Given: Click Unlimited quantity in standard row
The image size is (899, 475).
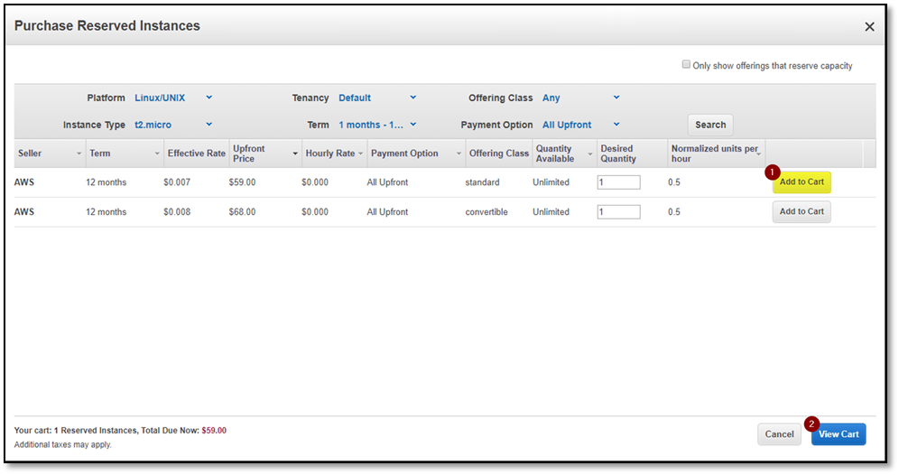Looking at the screenshot, I should coord(551,182).
